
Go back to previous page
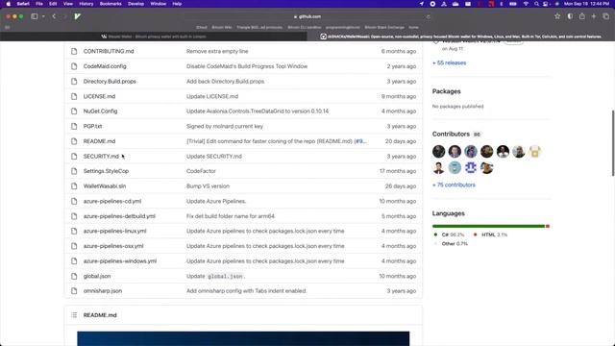coord(54,16)
